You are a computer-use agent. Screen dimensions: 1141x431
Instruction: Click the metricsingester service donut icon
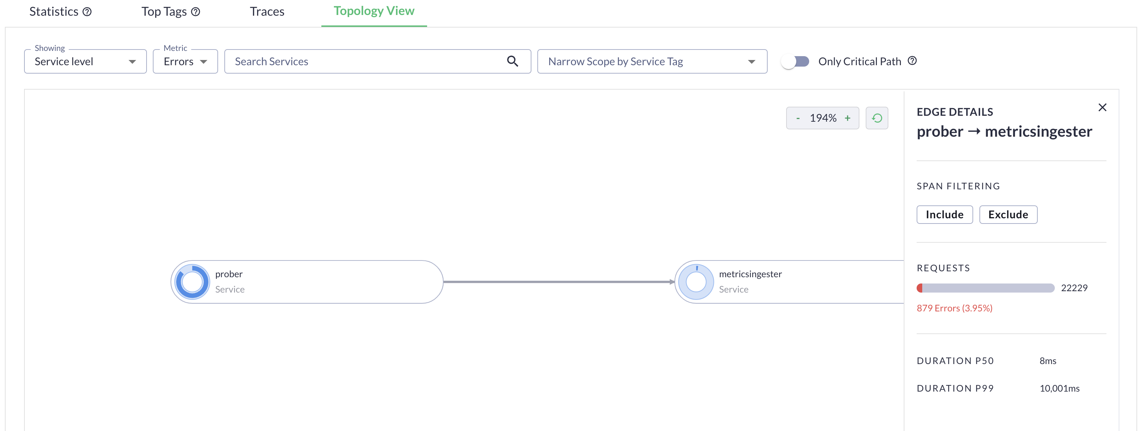696,282
